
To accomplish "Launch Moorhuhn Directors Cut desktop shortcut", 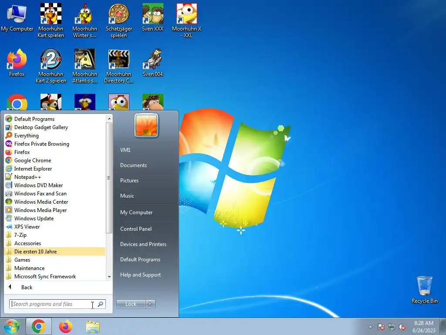I will click(x=118, y=66).
